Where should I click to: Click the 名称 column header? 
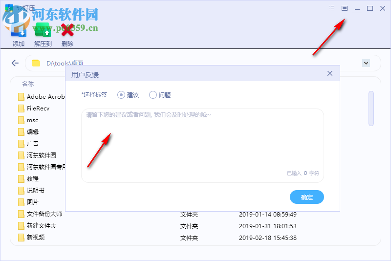click(x=28, y=84)
